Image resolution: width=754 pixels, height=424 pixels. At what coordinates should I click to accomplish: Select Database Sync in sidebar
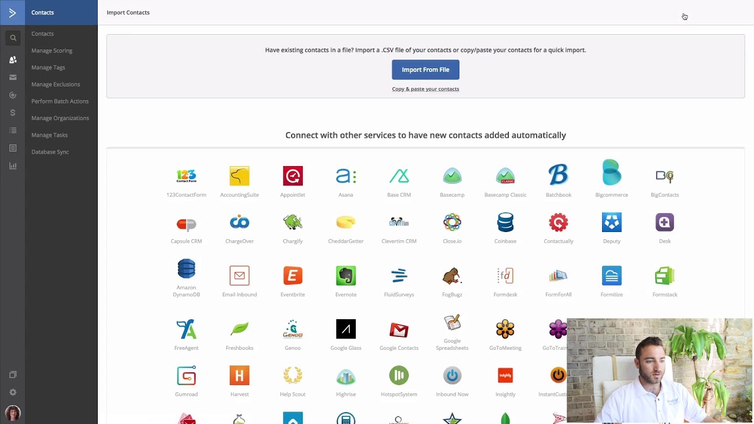coord(50,152)
